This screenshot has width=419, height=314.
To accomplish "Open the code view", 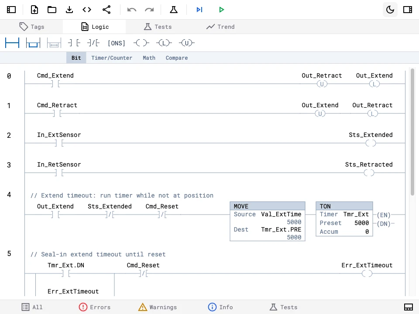I will [86, 10].
